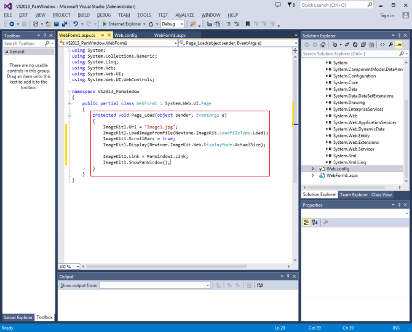Click Collapse All in Solution Explorer
This screenshot has height=332, width=412.
(363, 45)
